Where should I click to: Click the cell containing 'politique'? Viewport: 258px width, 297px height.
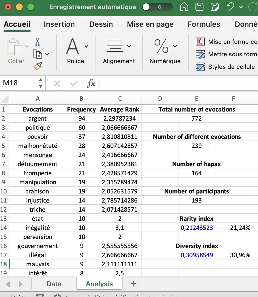[38, 128]
